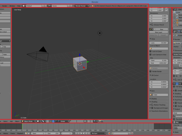182x136 pixels.
Task: Click OpenGL render active viewport image icon
Action: [99, 121]
